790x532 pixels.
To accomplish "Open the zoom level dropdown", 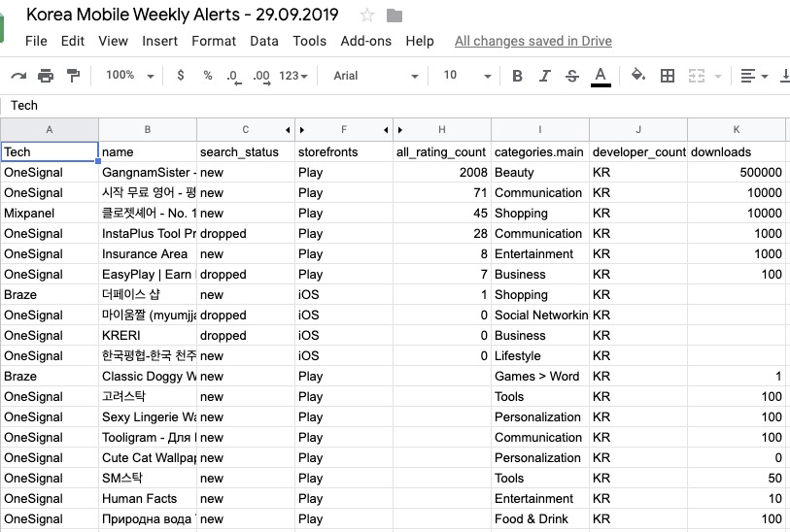I will [129, 76].
